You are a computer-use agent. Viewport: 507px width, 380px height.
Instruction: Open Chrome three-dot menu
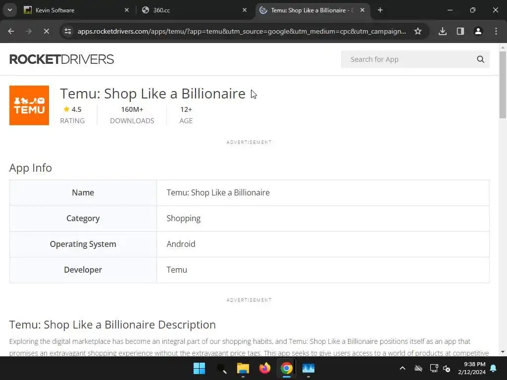[x=496, y=31]
